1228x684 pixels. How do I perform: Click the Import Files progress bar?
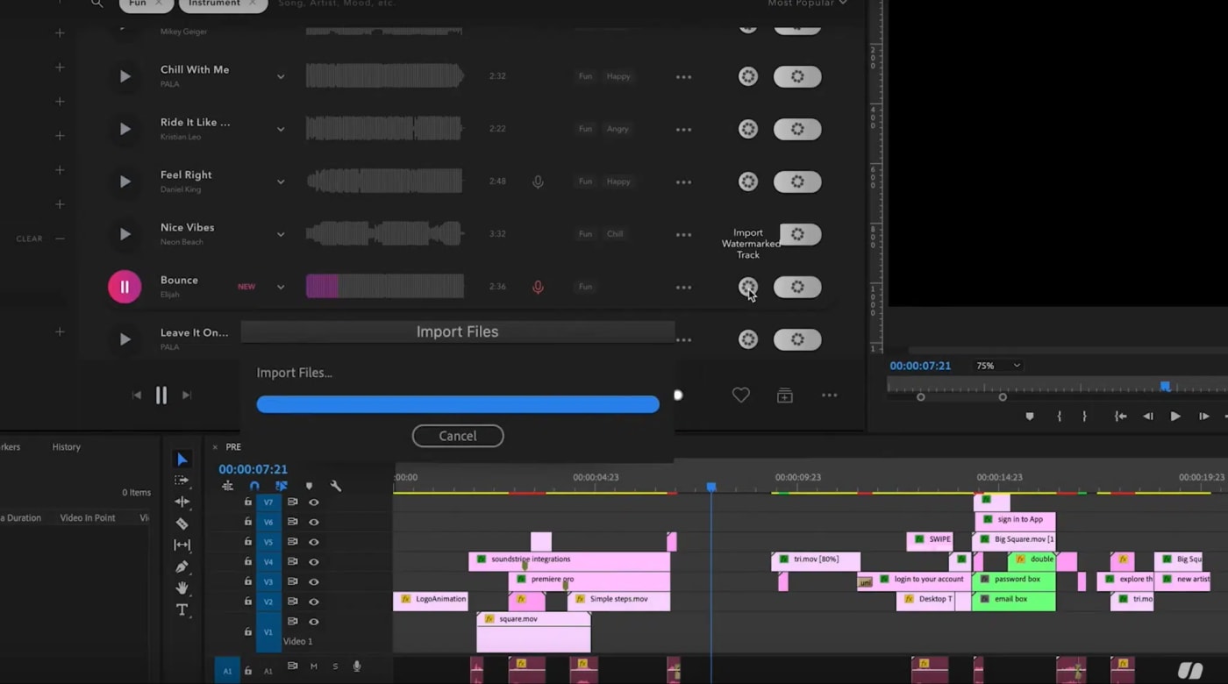457,403
